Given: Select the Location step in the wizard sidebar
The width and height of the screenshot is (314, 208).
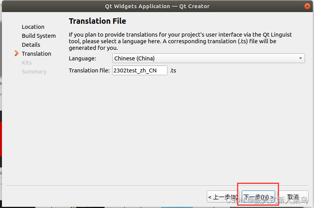Looking at the screenshot, I should [x=33, y=27].
